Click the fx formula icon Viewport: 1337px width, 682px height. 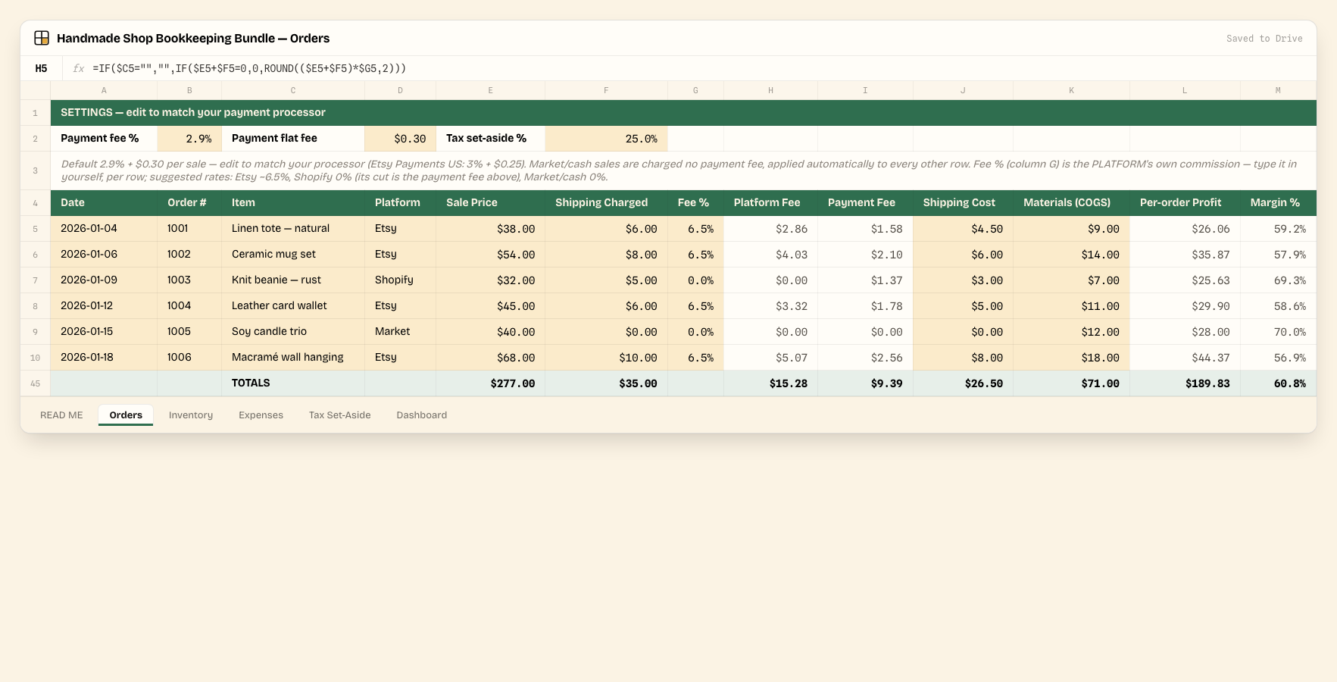(78, 68)
